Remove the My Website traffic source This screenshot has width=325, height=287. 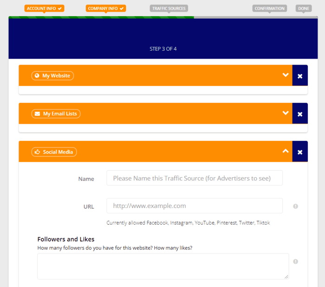click(300, 76)
